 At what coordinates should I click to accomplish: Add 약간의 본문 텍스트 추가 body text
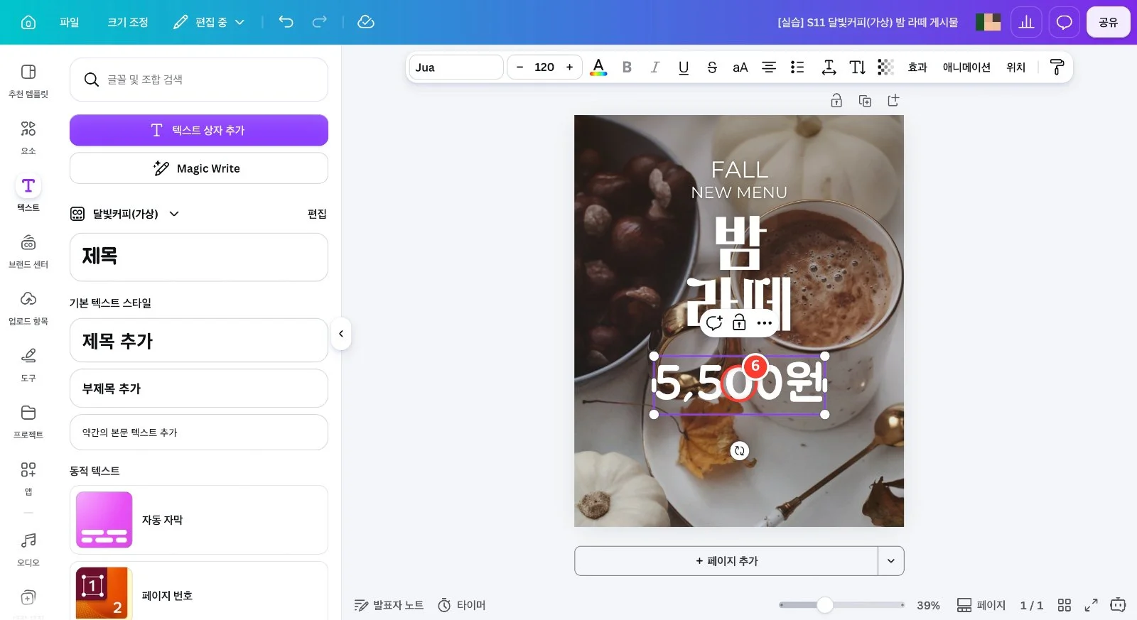coord(199,433)
